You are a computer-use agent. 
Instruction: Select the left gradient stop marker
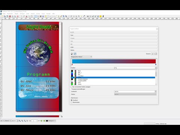pos(72,64)
